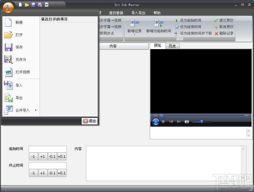The width and height of the screenshot is (254, 192).
Task: Click +1 button under 终止时间
Action: 43,173
